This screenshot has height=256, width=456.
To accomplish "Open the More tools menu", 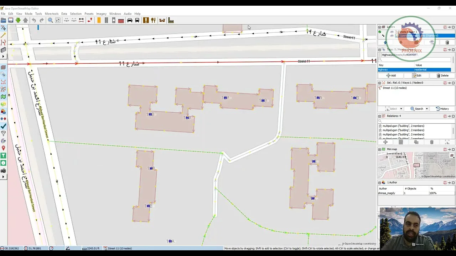I will [52, 14].
